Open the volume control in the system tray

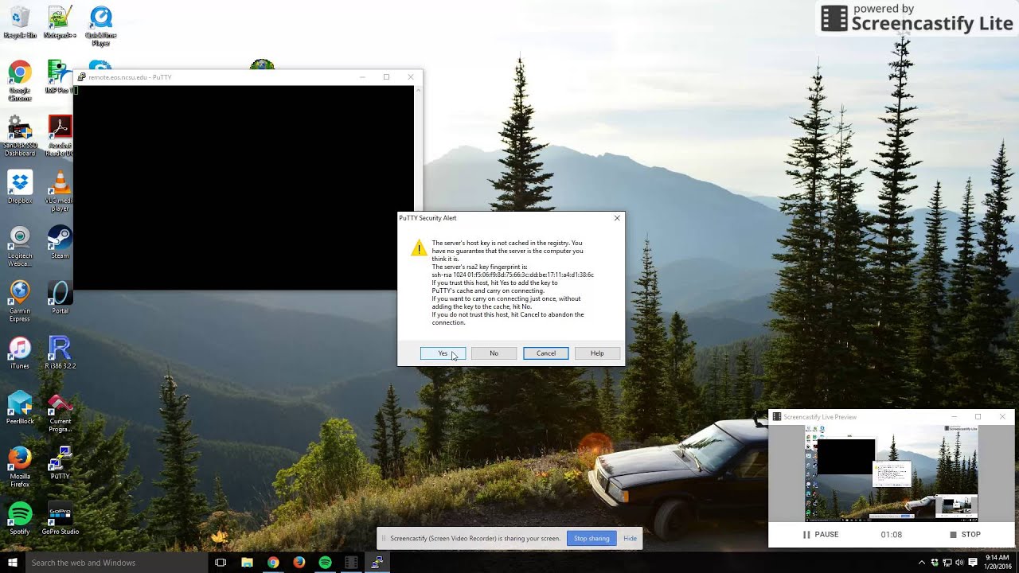(959, 563)
